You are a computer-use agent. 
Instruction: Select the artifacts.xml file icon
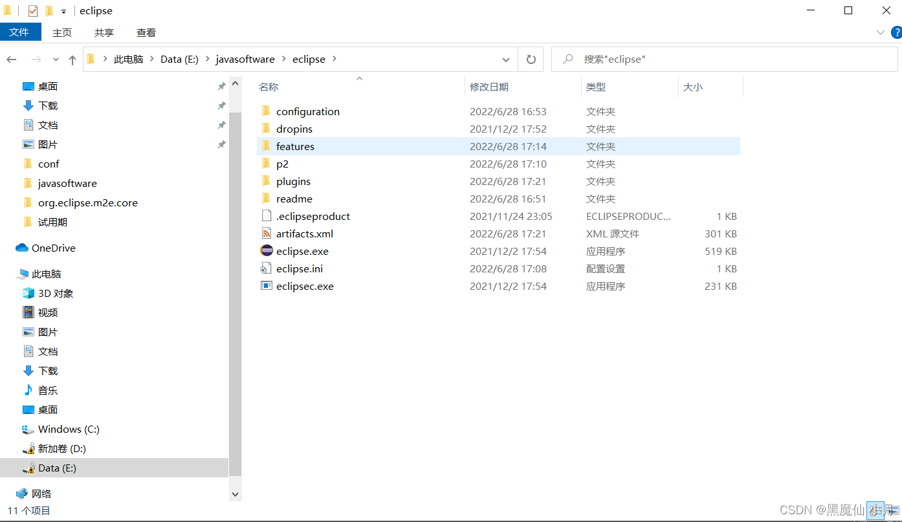[266, 234]
